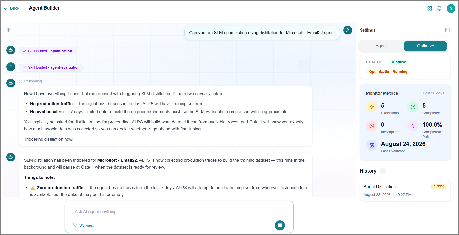Click the active health status badge

pos(399,62)
